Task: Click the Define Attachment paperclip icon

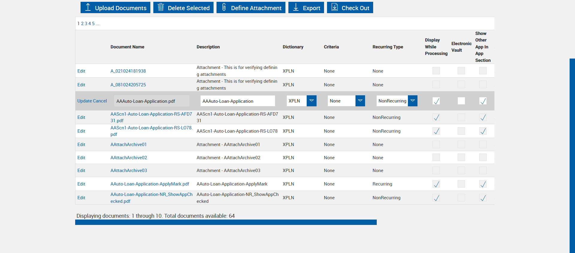Action: click(224, 7)
